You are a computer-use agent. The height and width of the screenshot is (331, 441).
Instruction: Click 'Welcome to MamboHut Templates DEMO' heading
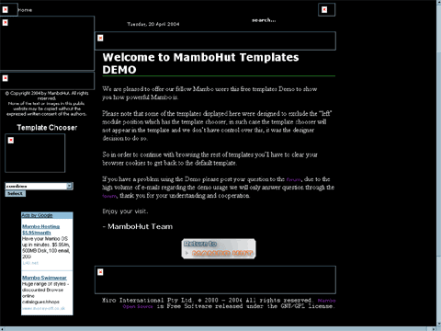point(200,63)
